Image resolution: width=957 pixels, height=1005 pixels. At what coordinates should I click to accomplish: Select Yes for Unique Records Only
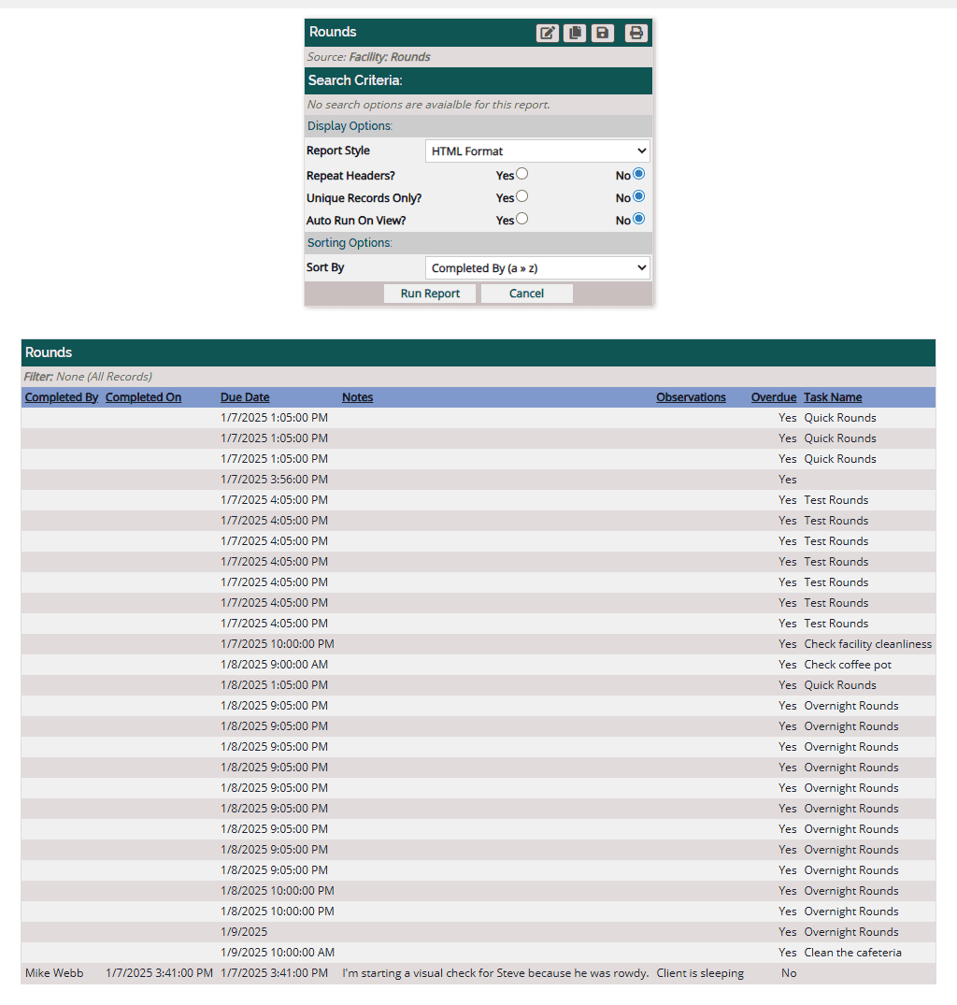tap(522, 196)
